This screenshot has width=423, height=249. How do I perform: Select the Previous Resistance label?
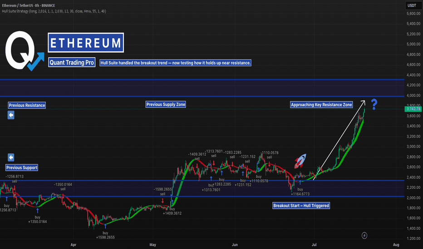coord(27,105)
